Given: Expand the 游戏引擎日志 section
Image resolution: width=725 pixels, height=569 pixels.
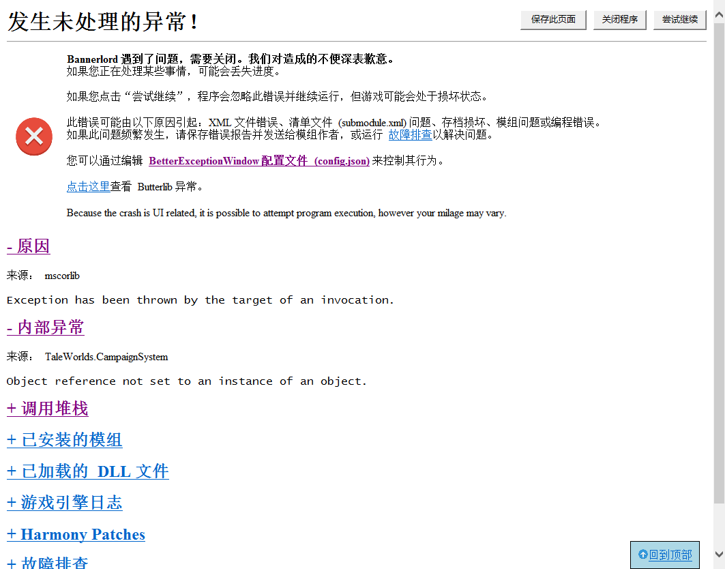Looking at the screenshot, I should click(x=64, y=502).
